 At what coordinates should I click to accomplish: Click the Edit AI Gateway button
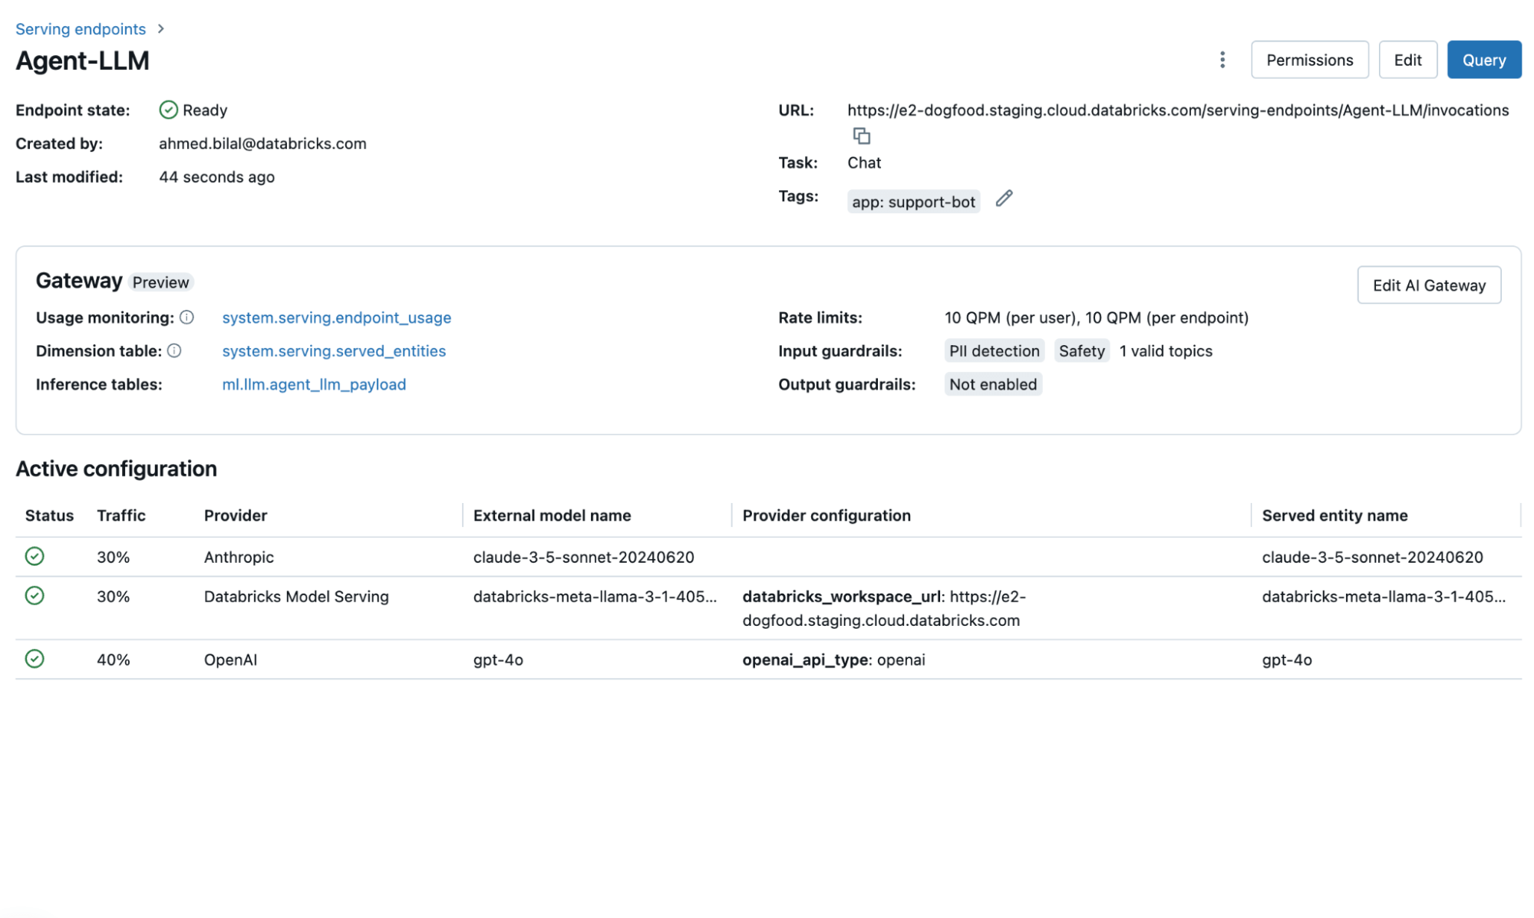pos(1429,284)
